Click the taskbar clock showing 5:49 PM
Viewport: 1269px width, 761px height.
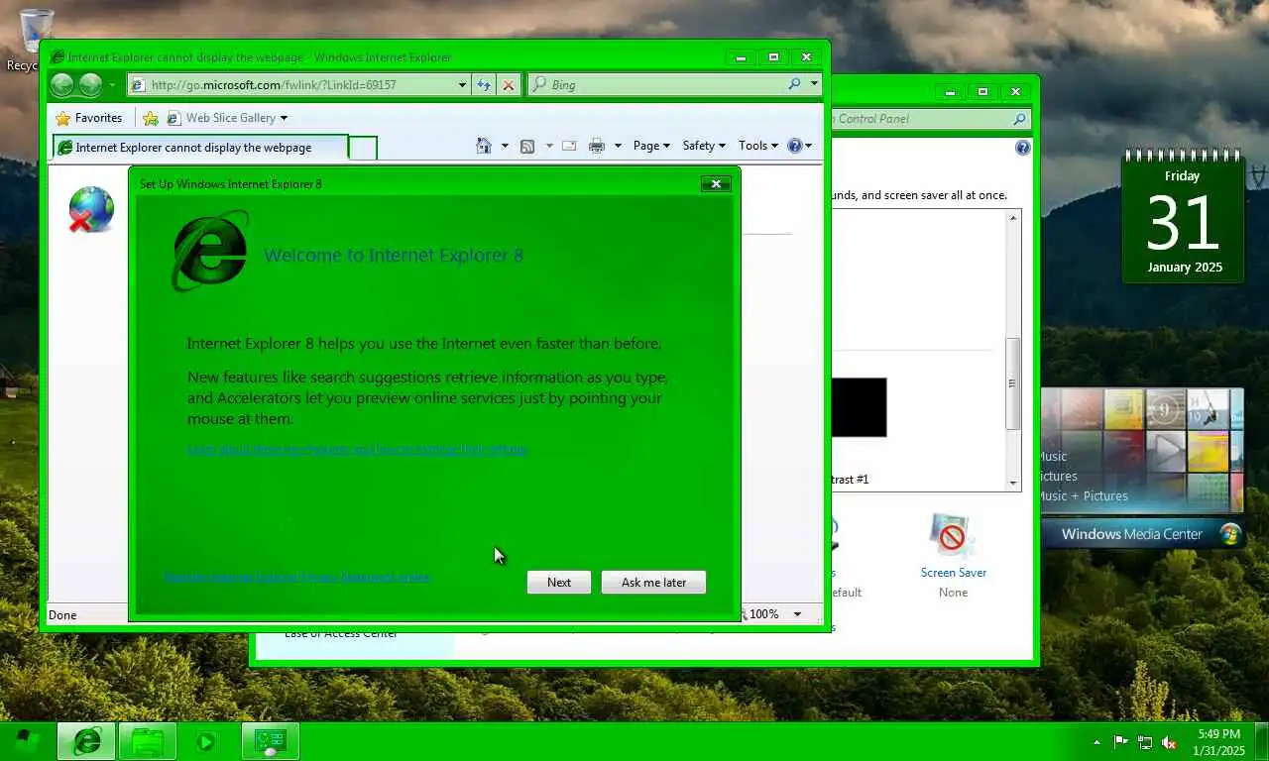[x=1219, y=741]
